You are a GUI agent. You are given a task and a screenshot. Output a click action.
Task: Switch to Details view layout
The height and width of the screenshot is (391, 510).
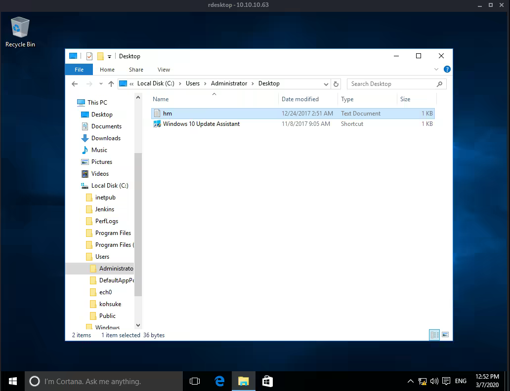[x=435, y=335]
